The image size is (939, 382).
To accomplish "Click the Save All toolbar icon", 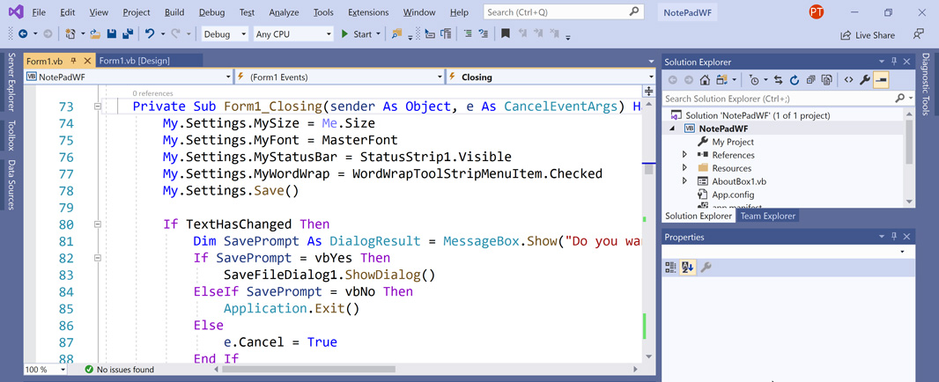I will 128,34.
